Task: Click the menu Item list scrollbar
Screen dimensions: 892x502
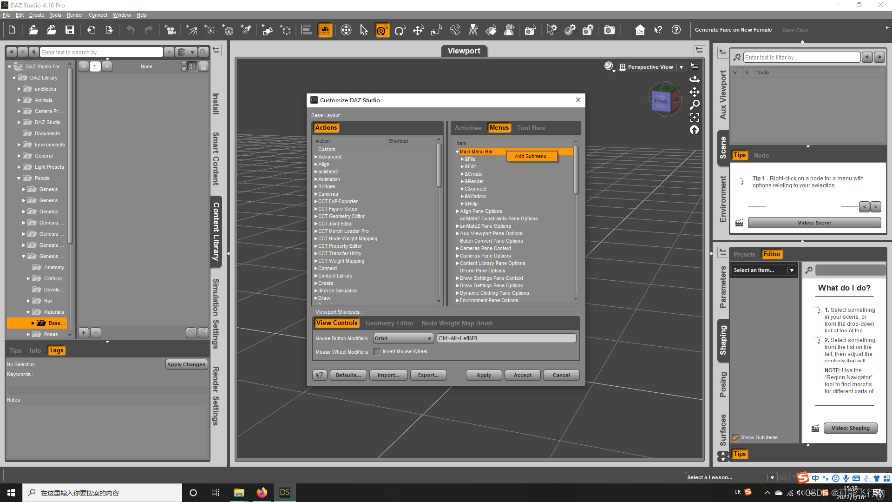Action: coord(576,170)
